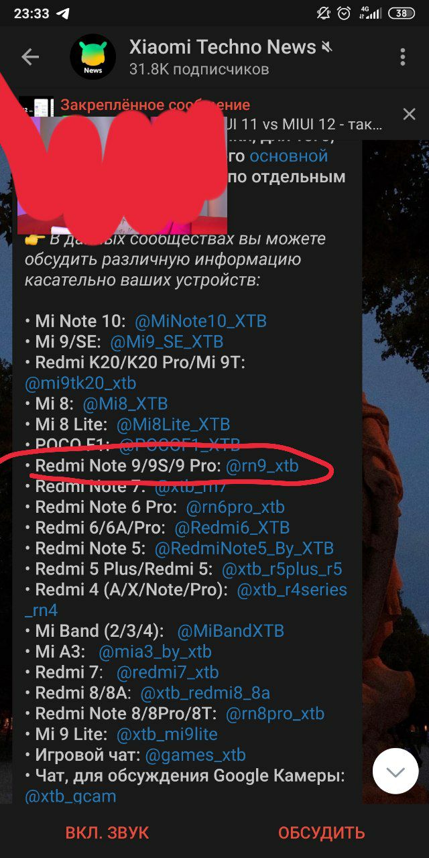
Task: Open the @rn9_xtb link
Action: pyautogui.click(x=262, y=466)
